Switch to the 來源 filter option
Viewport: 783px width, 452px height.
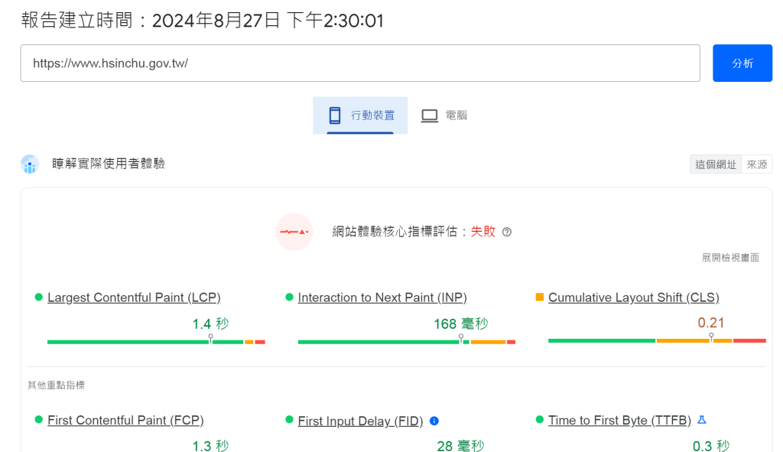point(756,164)
